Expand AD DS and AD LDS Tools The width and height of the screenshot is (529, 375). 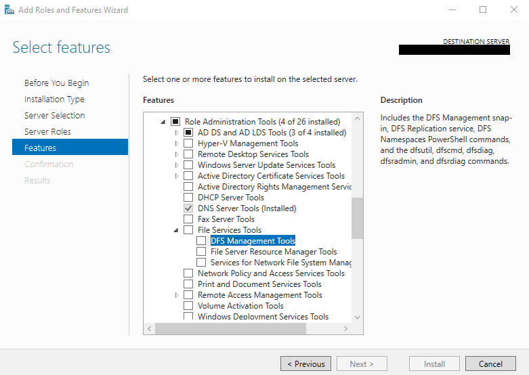point(177,133)
